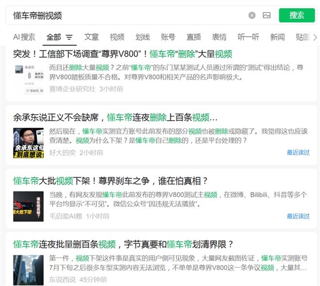Switch to the 听一听 tab

[x=249, y=37]
